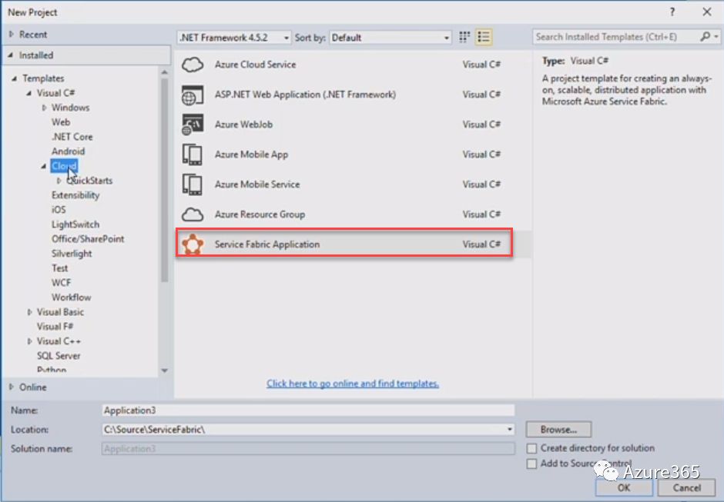This screenshot has height=502, width=724.
Task: Select the Service Fabric Application icon
Action: click(192, 244)
